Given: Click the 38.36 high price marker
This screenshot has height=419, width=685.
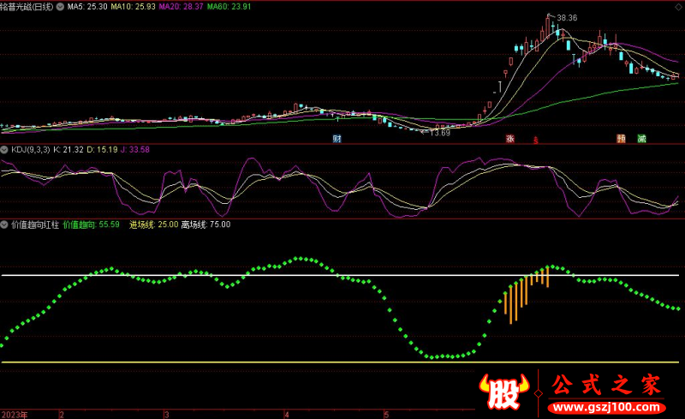Looking at the screenshot, I should pos(566,18).
